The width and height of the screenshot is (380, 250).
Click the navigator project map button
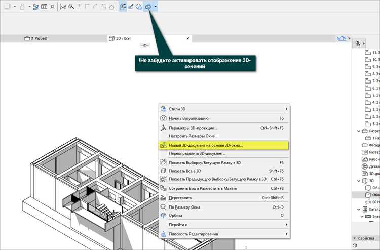click(x=359, y=44)
